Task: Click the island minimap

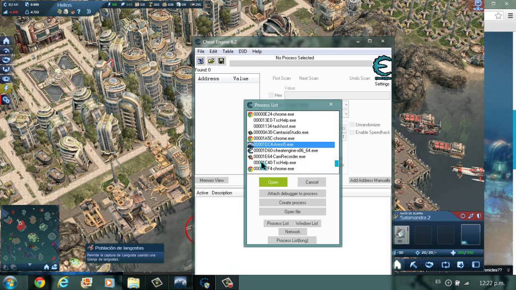Action: pyautogui.click(x=29, y=234)
